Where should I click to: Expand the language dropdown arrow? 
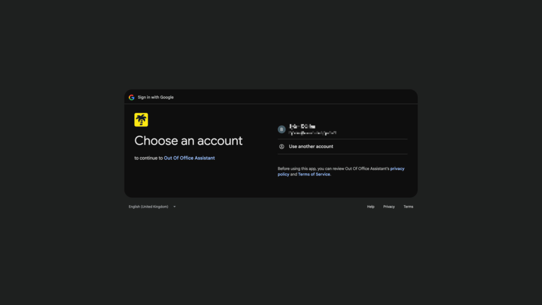[175, 206]
